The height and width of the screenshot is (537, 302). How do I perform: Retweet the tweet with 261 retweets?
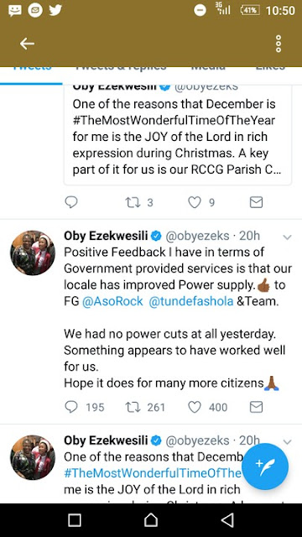click(x=133, y=407)
